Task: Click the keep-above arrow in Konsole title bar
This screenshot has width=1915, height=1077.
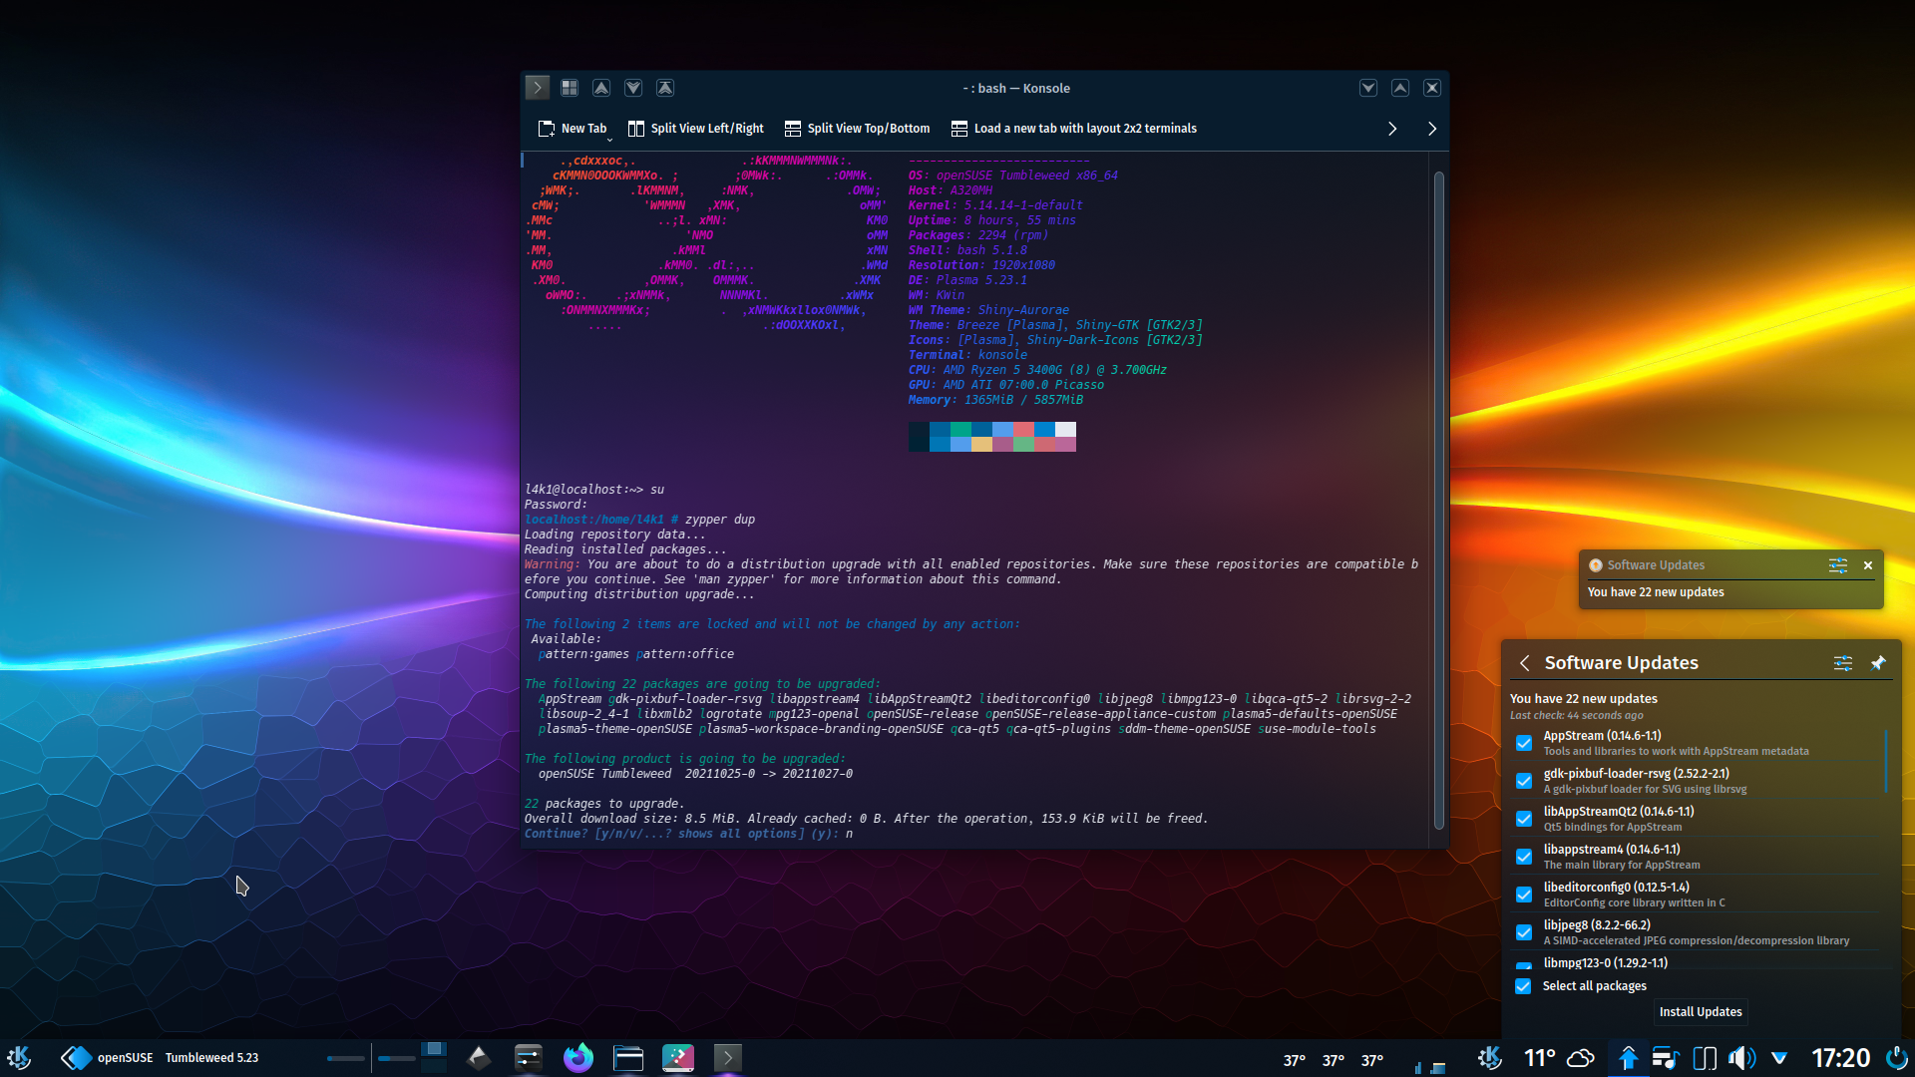Action: coord(601,88)
